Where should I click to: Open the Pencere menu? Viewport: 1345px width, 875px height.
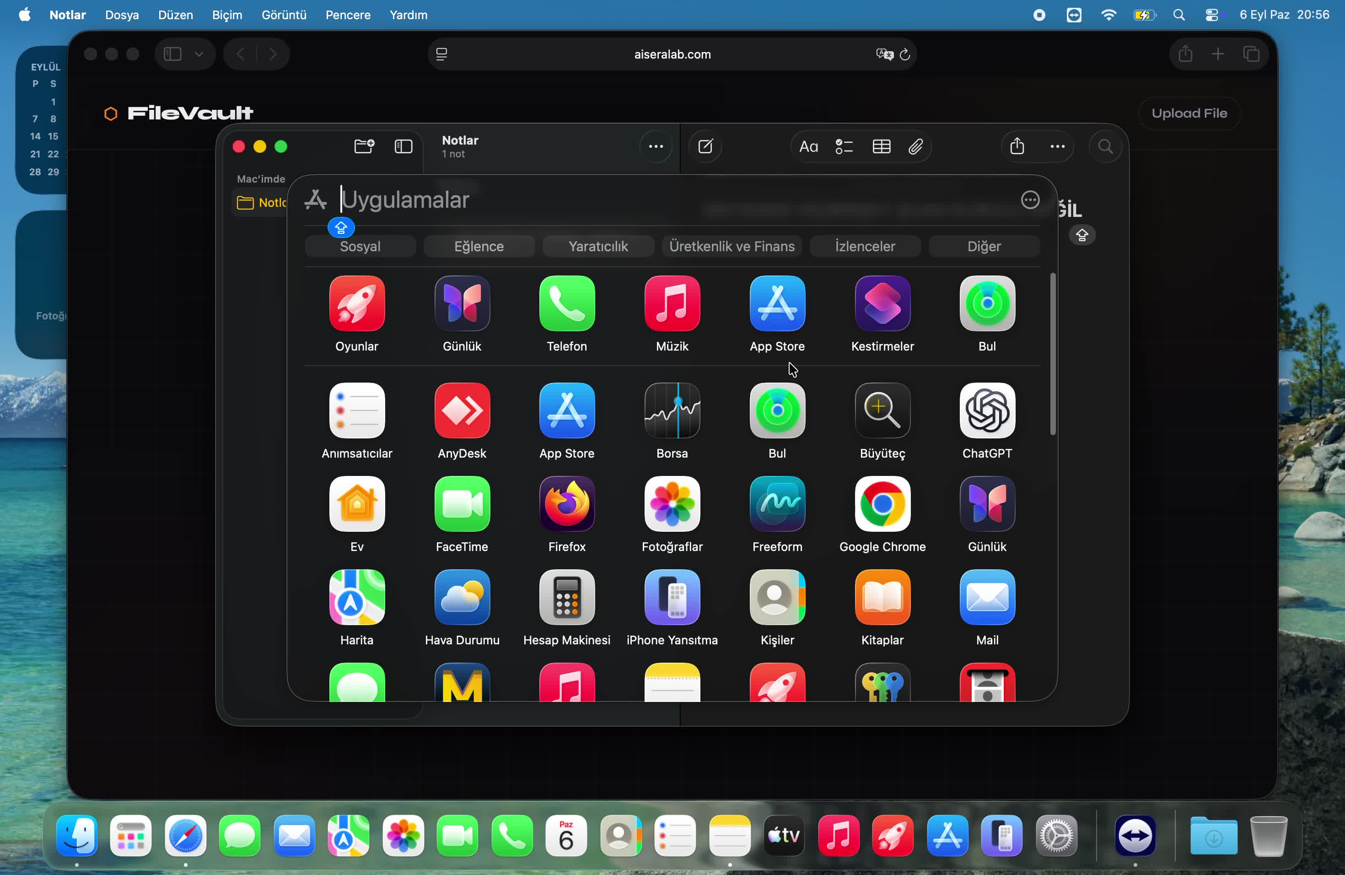pos(348,15)
